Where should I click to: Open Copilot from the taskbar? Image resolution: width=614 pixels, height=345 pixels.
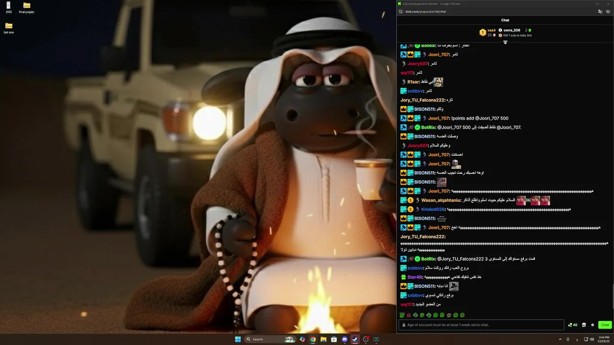point(302,339)
